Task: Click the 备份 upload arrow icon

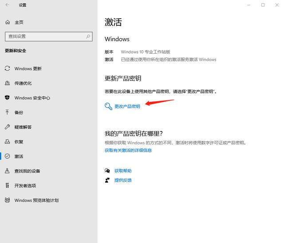Action: 7,112
